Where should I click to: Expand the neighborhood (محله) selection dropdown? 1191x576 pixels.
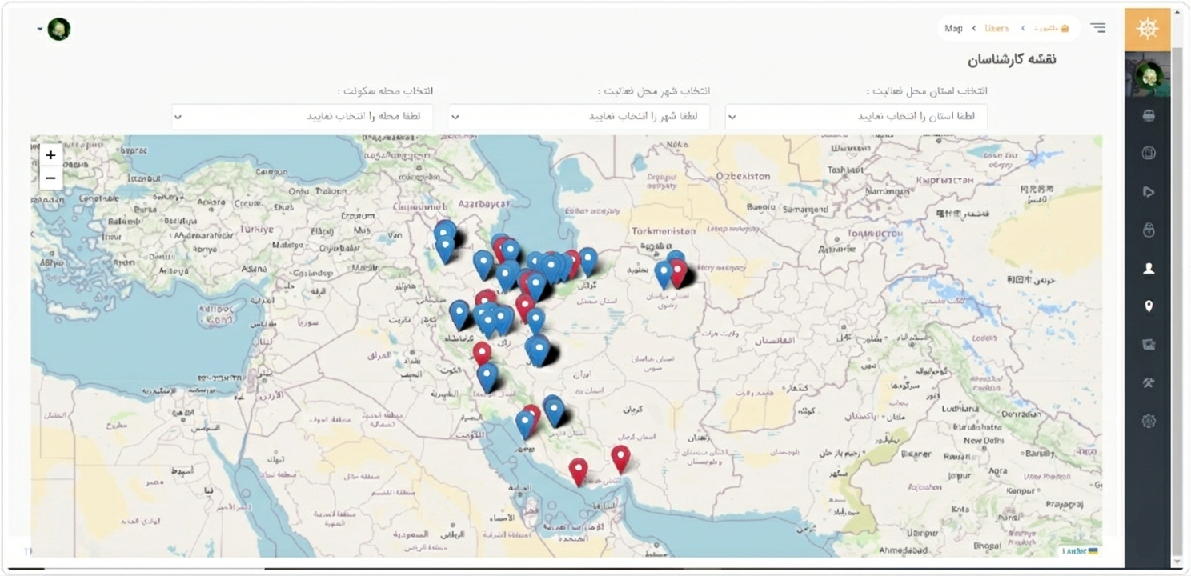click(302, 117)
